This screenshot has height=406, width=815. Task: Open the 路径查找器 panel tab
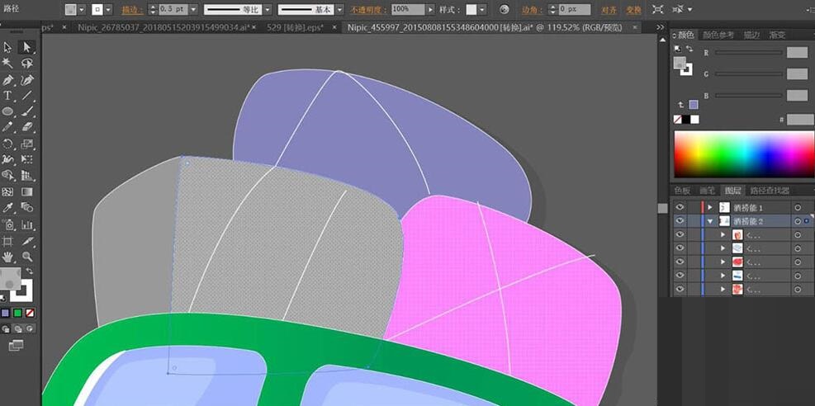pos(770,191)
